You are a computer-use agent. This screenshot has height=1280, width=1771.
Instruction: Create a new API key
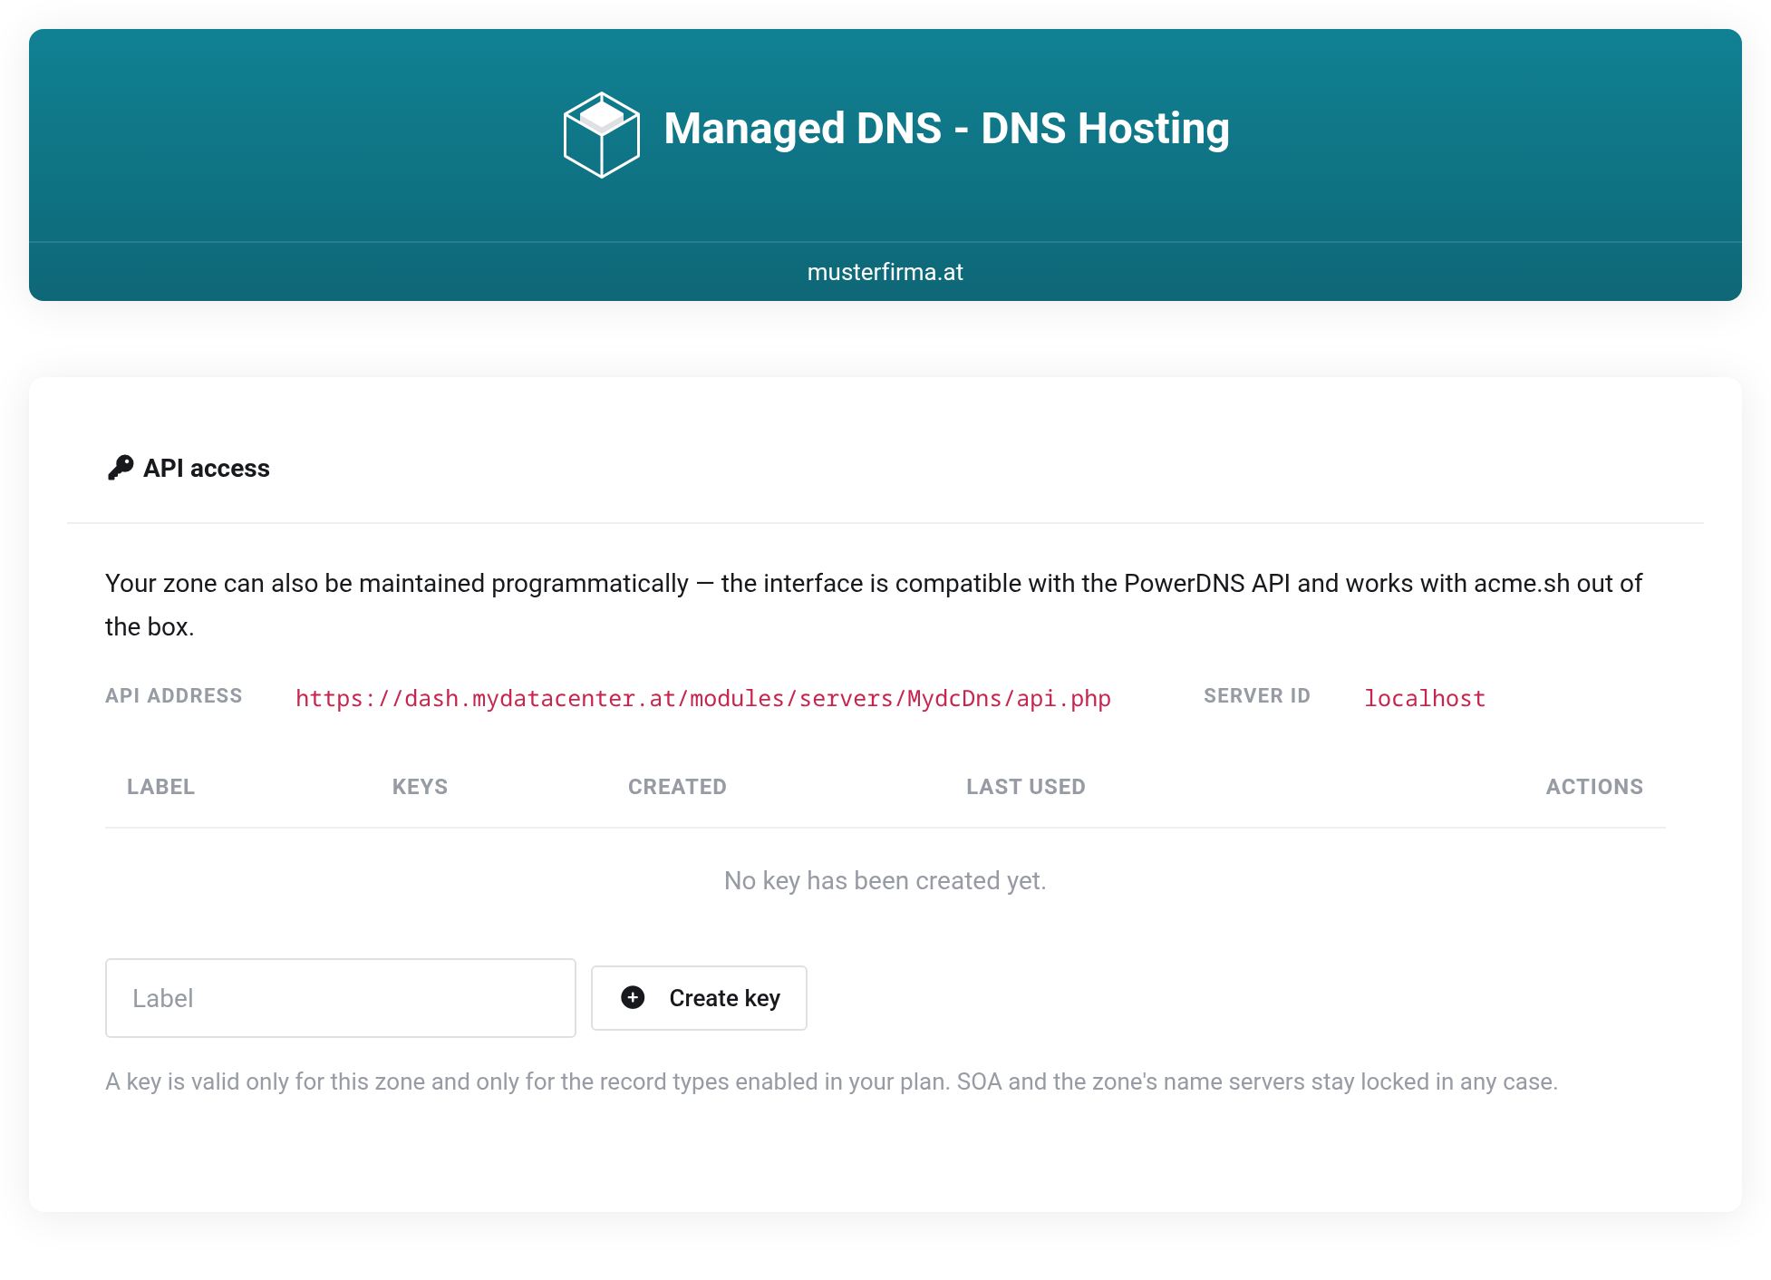[x=699, y=997]
